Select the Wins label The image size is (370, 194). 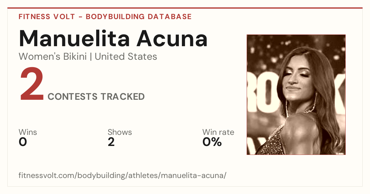(x=28, y=132)
